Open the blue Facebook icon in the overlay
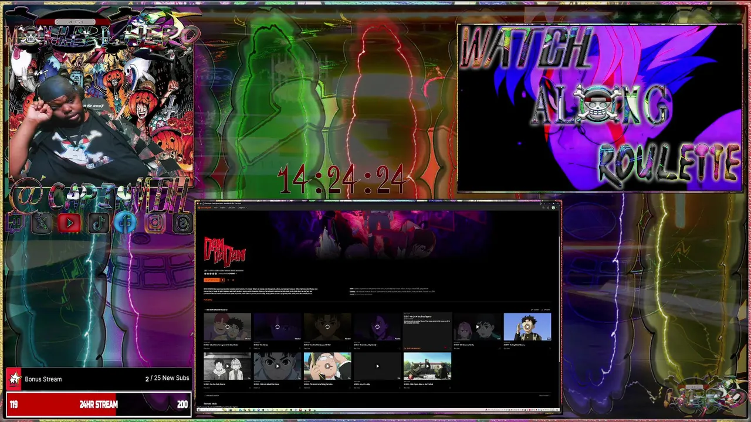Screen dimensions: 751x422 (x=126, y=223)
